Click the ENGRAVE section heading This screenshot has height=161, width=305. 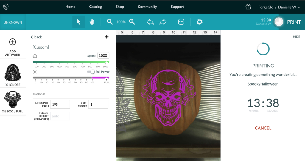coord(39,94)
